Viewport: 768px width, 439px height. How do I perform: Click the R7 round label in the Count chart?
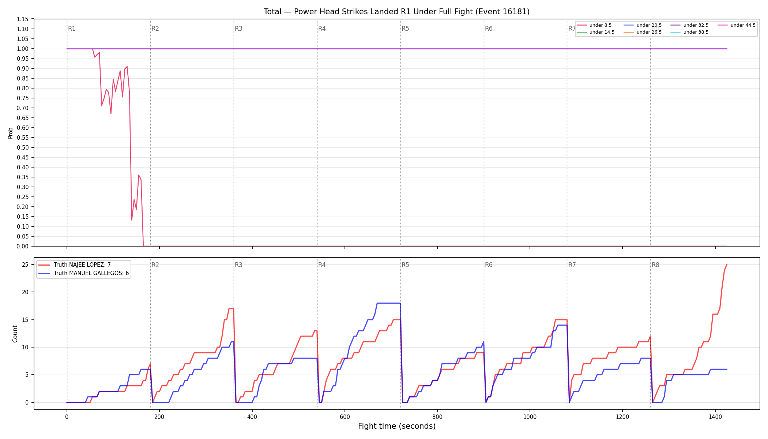572,265
